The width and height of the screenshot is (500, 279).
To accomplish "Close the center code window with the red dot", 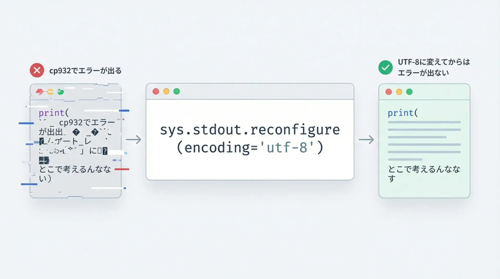I will tap(156, 91).
